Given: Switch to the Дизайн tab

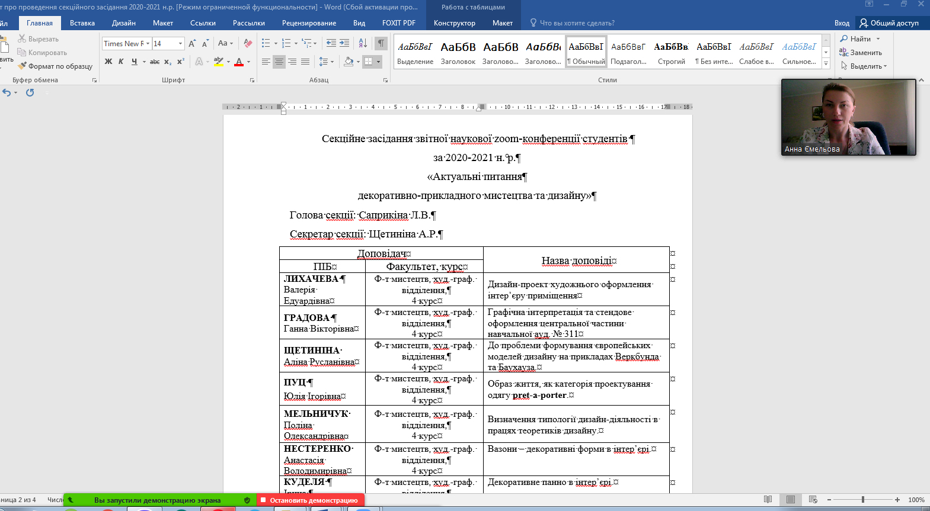Looking at the screenshot, I should [x=124, y=23].
